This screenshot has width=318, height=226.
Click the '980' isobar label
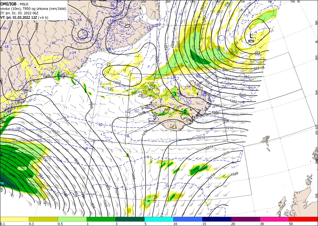(x=30, y=175)
